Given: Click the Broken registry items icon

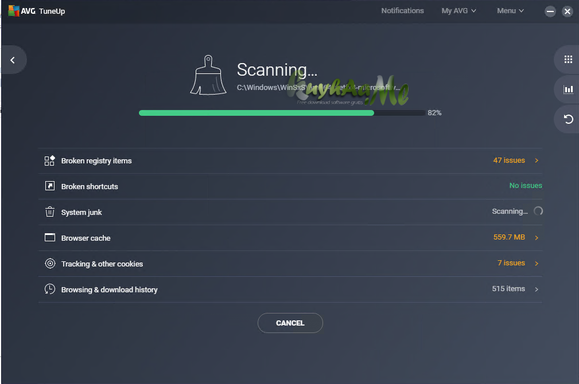Looking at the screenshot, I should tap(49, 160).
